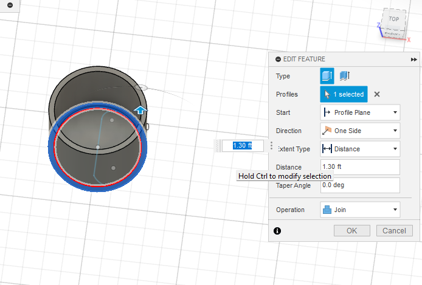Viewport: 422px width, 285px height.
Task: Click the floating 1.30 ft dimension box
Action: (x=243, y=146)
